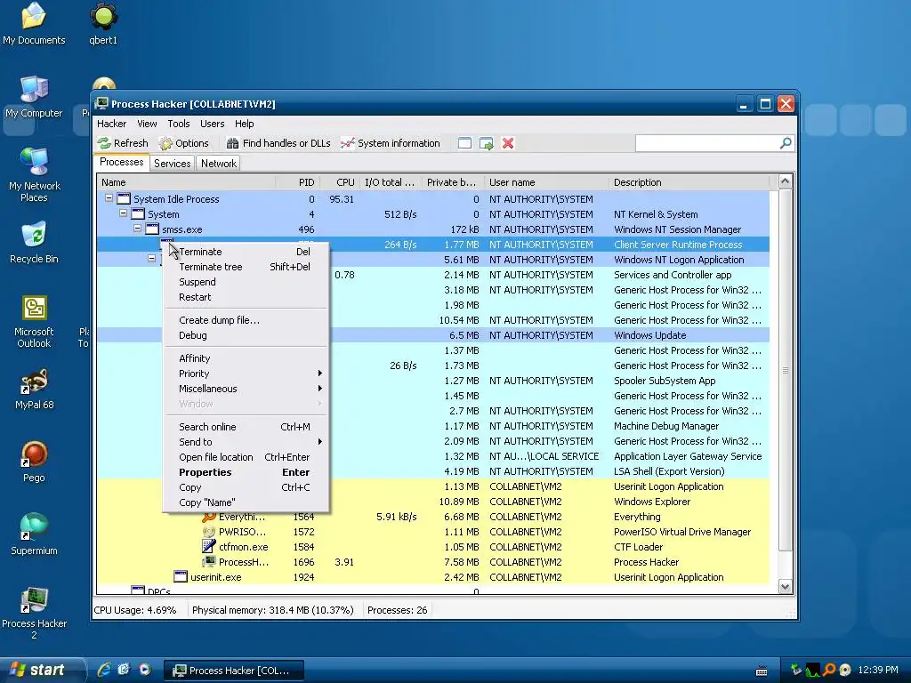Sort by the Private bytes column header
The height and width of the screenshot is (683, 911).
(453, 182)
